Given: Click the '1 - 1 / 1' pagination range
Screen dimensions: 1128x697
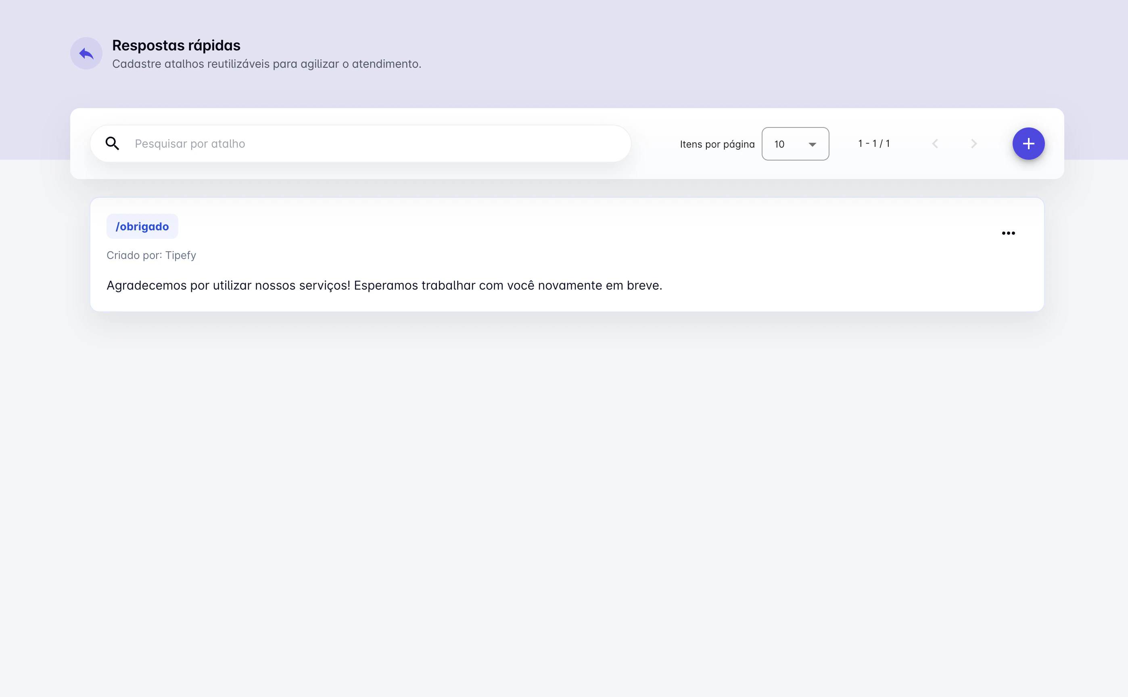Looking at the screenshot, I should (874, 144).
